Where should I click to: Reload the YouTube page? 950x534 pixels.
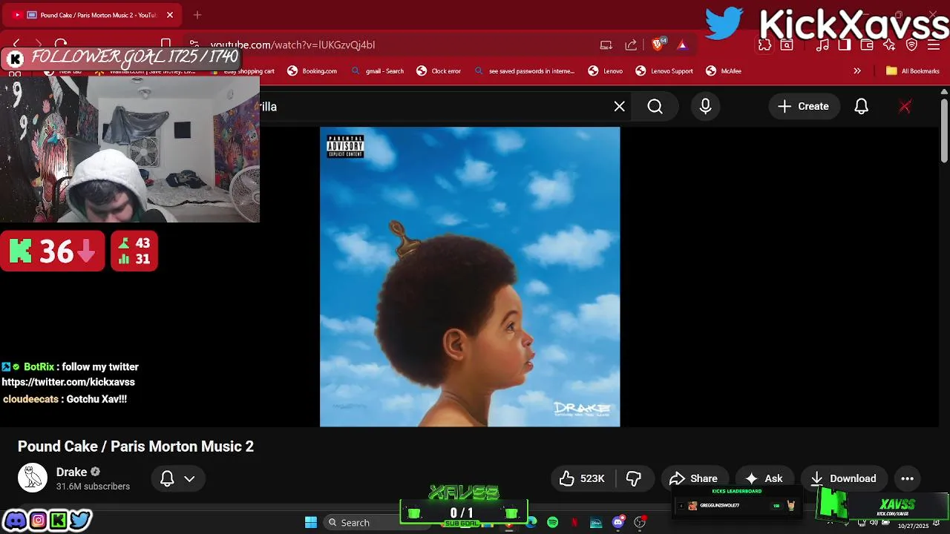[x=62, y=44]
